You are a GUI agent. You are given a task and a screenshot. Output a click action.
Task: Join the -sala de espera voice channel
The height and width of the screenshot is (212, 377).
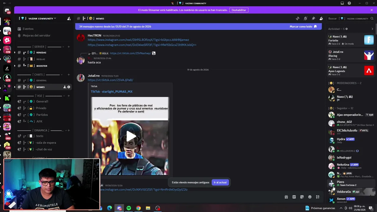(x=44, y=143)
